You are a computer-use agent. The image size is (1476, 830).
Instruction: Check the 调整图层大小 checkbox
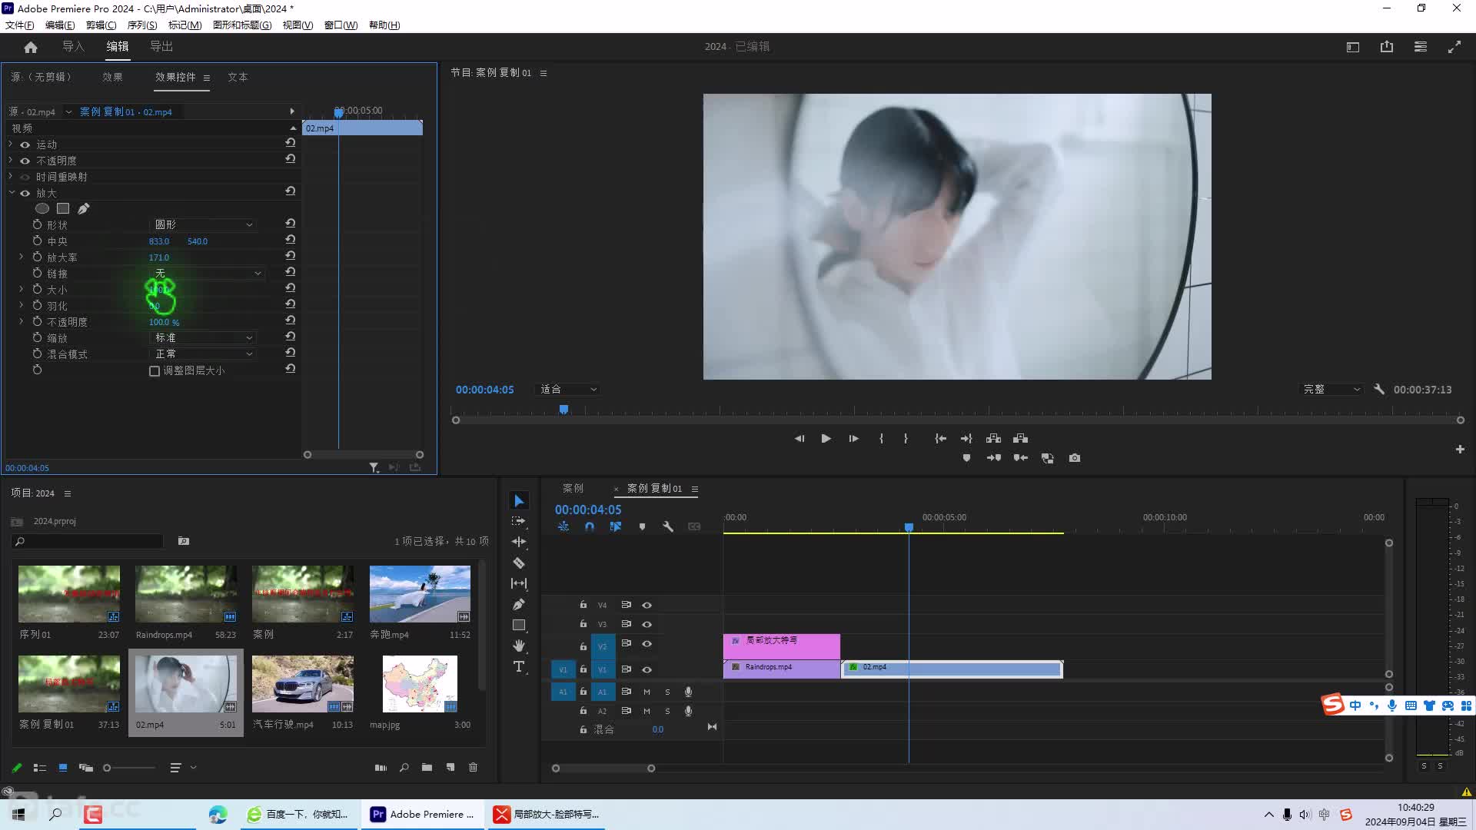click(155, 371)
